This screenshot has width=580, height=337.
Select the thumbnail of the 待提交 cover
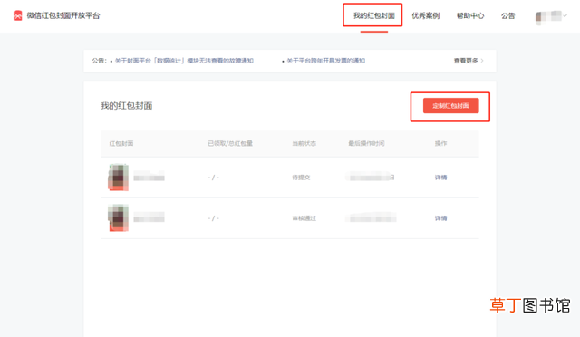coord(119,178)
